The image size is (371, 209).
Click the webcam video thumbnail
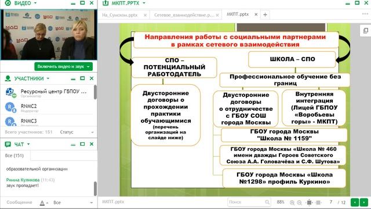[49, 35]
